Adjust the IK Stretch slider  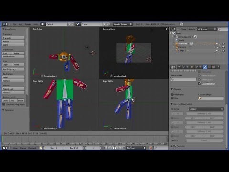(x=205, y=140)
